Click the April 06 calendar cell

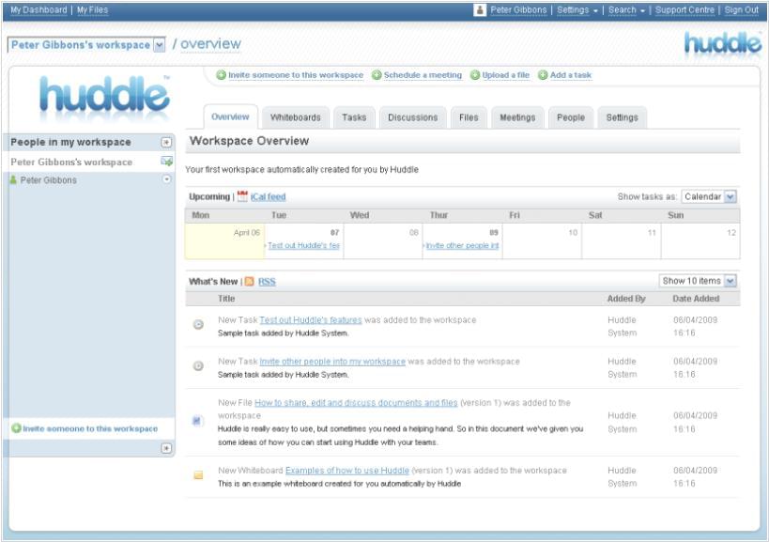tap(224, 240)
